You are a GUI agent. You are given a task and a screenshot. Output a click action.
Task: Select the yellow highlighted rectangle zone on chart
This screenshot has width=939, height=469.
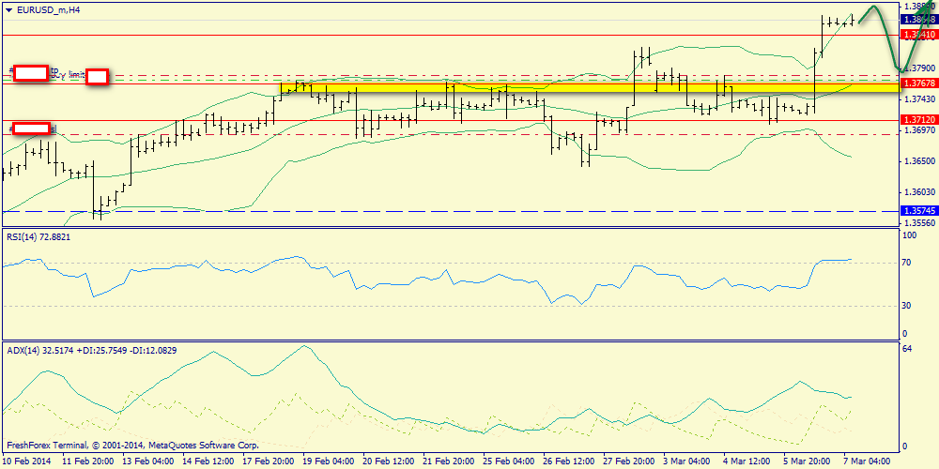tap(590, 88)
